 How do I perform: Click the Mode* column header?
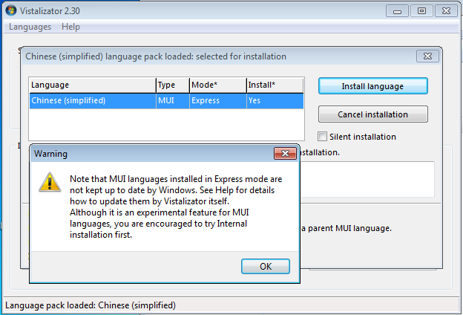[218, 85]
